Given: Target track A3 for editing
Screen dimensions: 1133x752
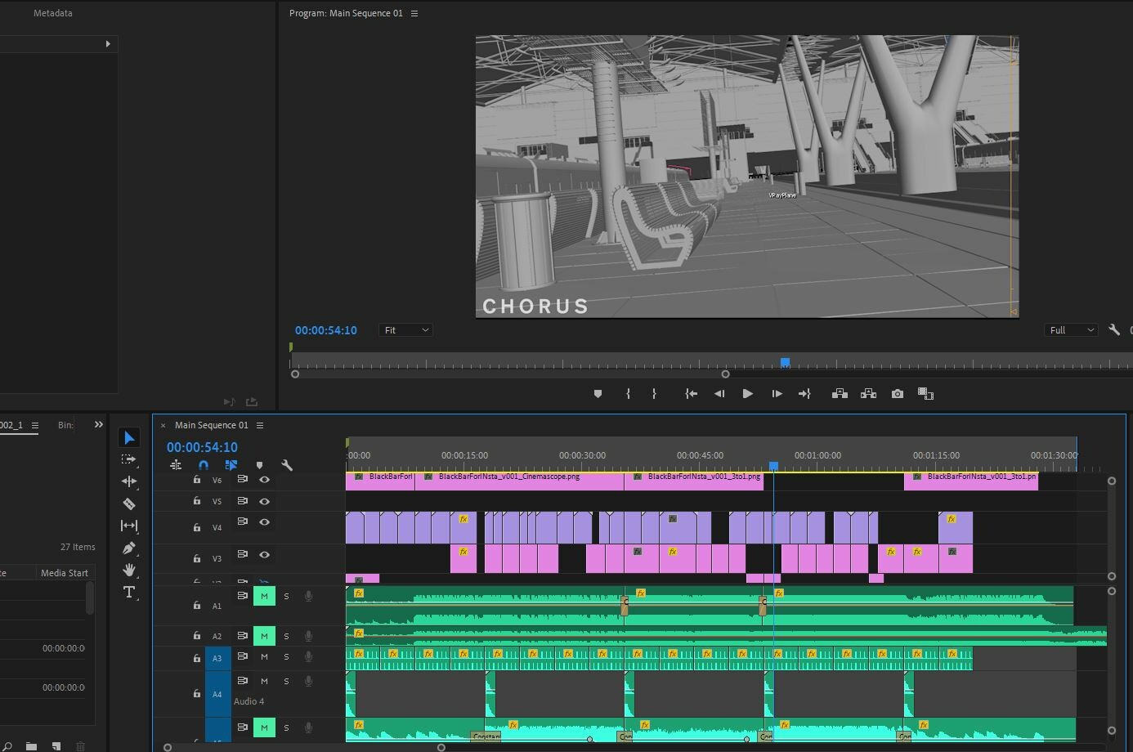Looking at the screenshot, I should click(217, 658).
